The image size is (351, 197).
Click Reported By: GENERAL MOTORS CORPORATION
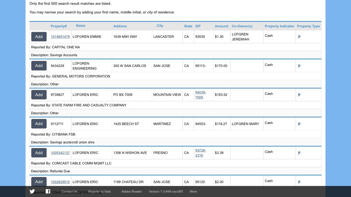71,76
